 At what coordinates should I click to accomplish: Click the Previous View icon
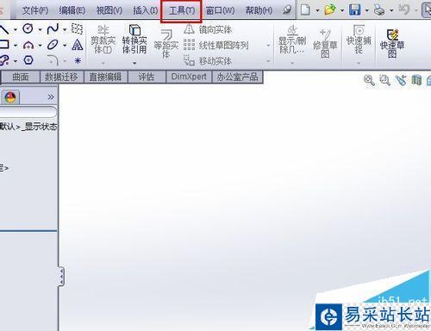tap(401, 80)
